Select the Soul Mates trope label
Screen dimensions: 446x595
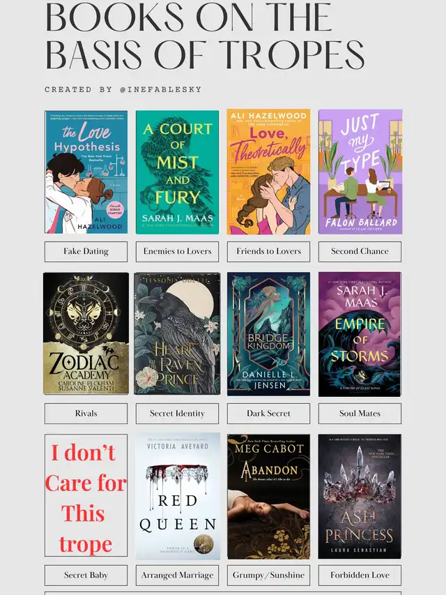pos(360,414)
